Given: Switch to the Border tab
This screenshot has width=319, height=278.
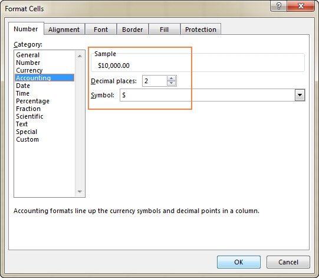Looking at the screenshot, I should [x=133, y=30].
